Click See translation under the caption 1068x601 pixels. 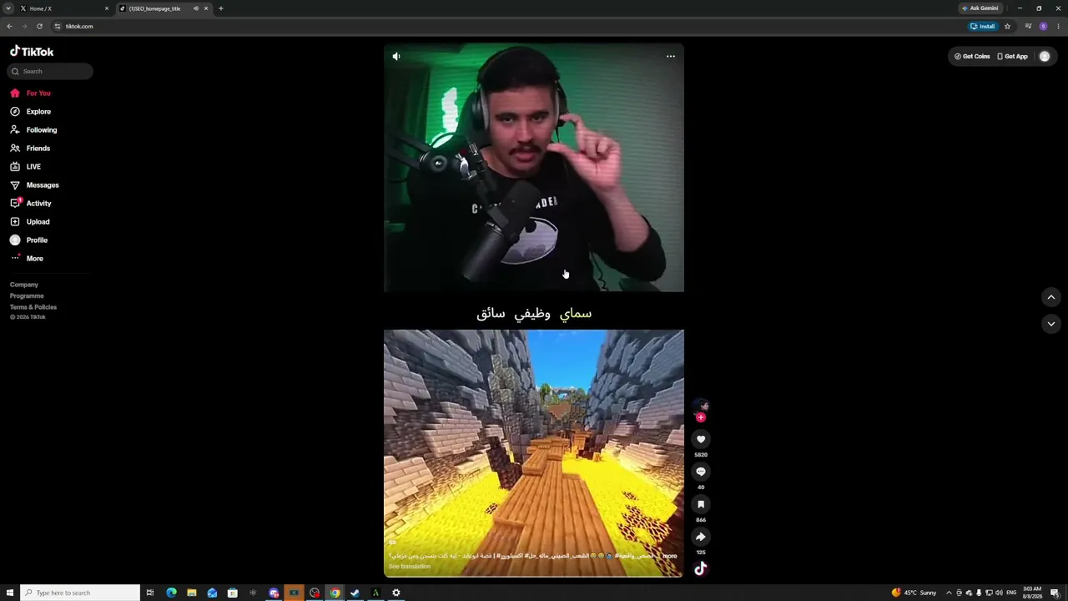(x=410, y=567)
